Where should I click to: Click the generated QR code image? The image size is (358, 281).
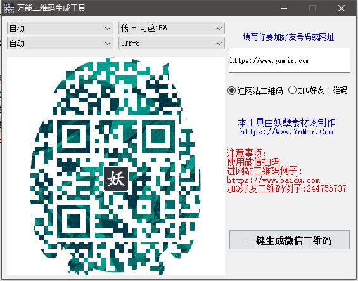(116, 166)
